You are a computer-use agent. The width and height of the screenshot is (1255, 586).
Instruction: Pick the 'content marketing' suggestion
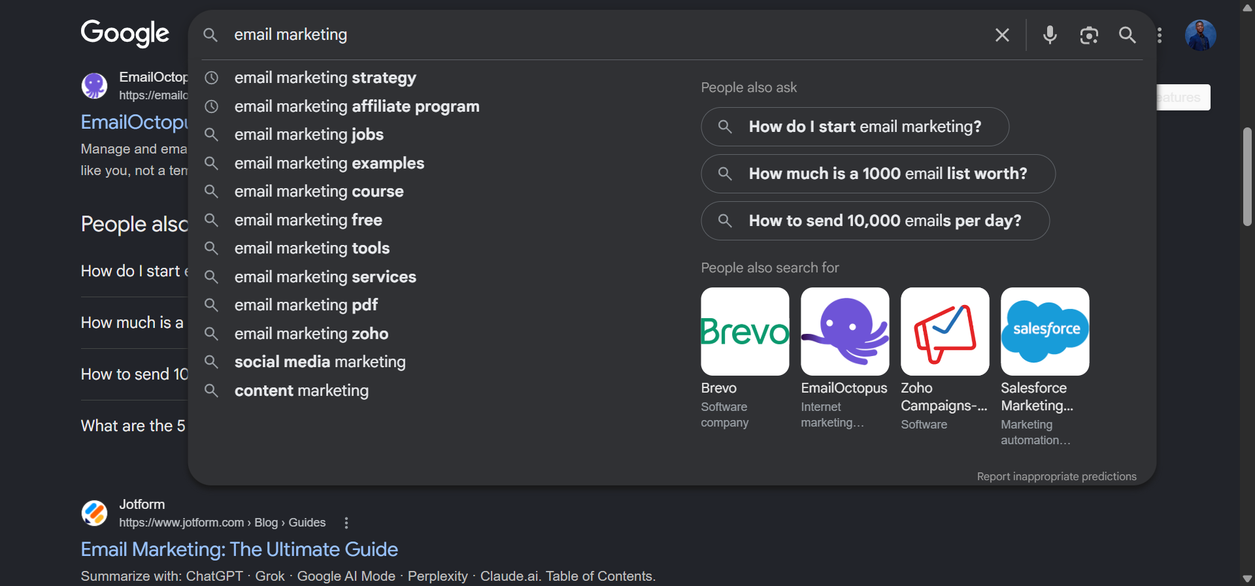tap(301, 391)
